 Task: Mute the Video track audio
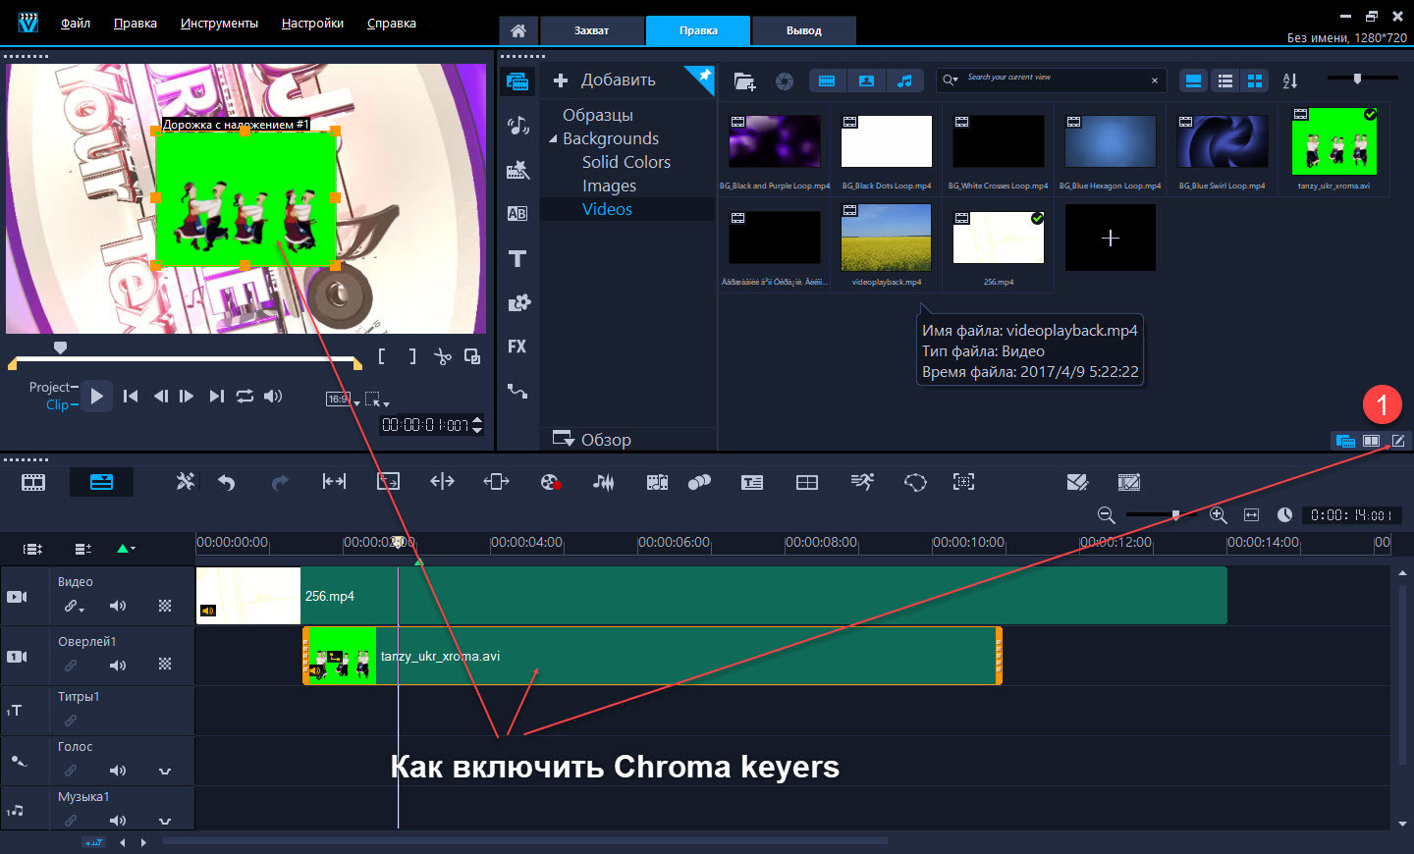pos(118,606)
